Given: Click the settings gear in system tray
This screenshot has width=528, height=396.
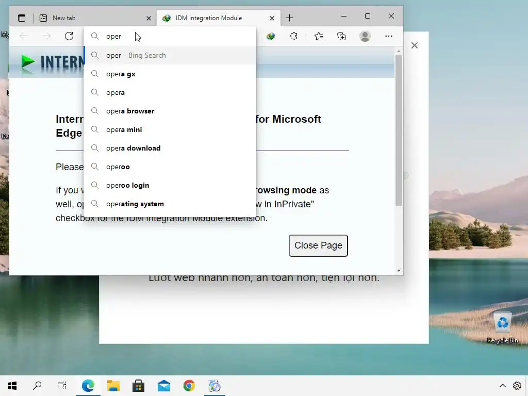Looking at the screenshot, I should click(517, 386).
